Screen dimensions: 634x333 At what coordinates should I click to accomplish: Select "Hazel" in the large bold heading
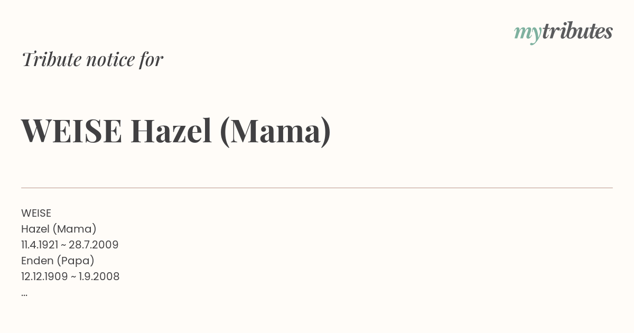(x=171, y=131)
